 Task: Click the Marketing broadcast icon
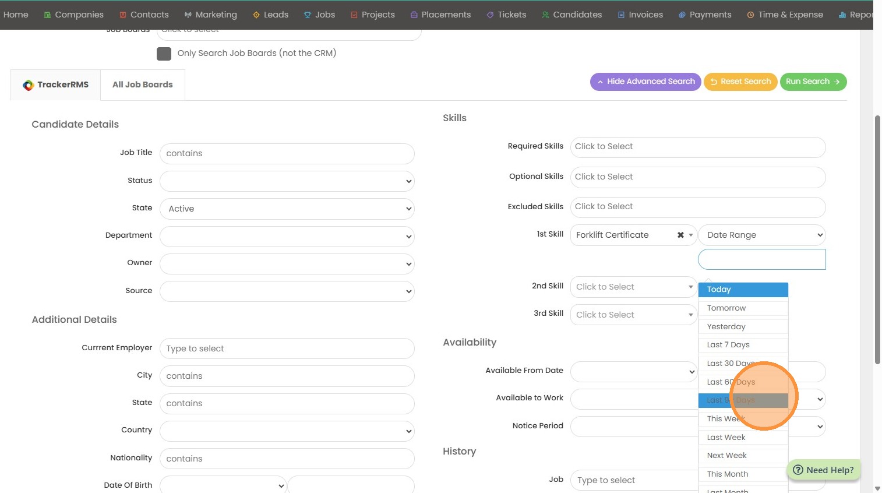point(188,15)
